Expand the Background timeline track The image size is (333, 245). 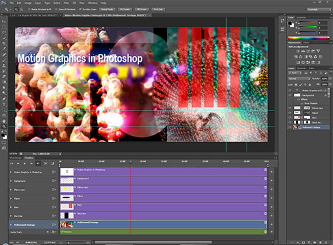pyautogui.click(x=11, y=181)
